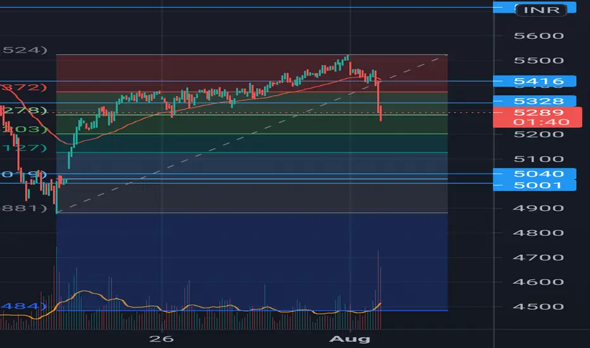590x348 pixels.
Task: Click the 5200 price scale value
Action: click(539, 134)
